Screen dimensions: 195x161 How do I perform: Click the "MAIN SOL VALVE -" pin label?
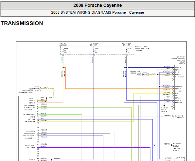(29, 136)
